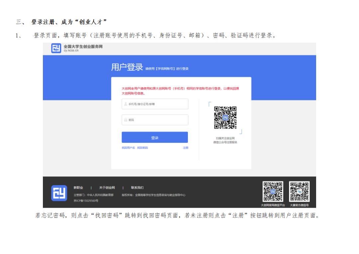Click the 用户登录 heading

pyautogui.click(x=127, y=67)
